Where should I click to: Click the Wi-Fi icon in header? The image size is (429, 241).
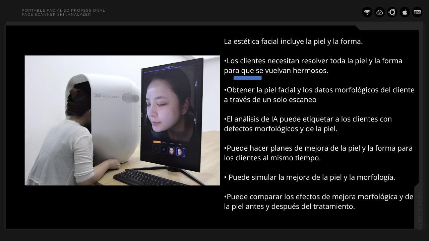(367, 12)
